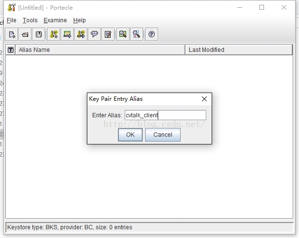Click the entry type T column header
The width and height of the screenshot is (299, 238).
pyautogui.click(x=11, y=50)
